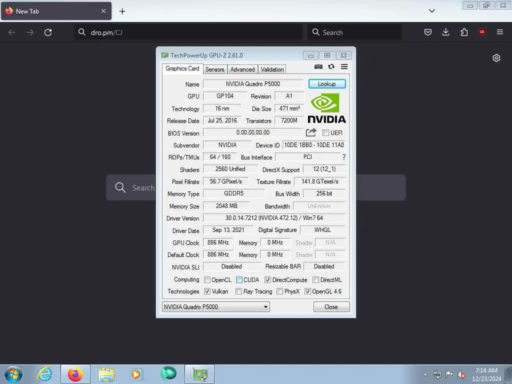Click the Memory Size 2048 MB value

click(226, 206)
